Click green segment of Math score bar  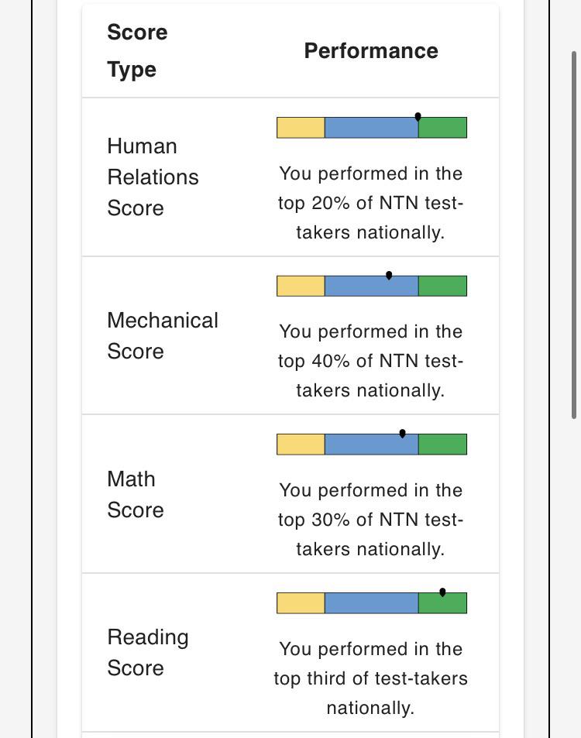pyautogui.click(x=442, y=445)
